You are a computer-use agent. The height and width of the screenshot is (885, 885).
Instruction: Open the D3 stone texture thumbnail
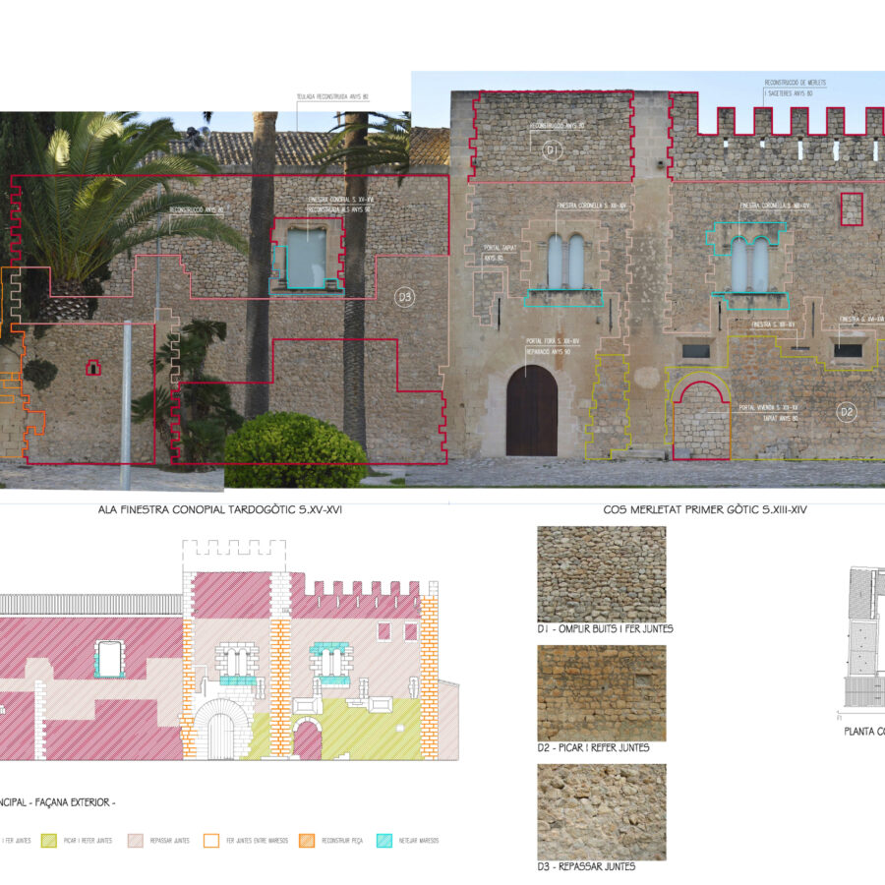tap(601, 811)
